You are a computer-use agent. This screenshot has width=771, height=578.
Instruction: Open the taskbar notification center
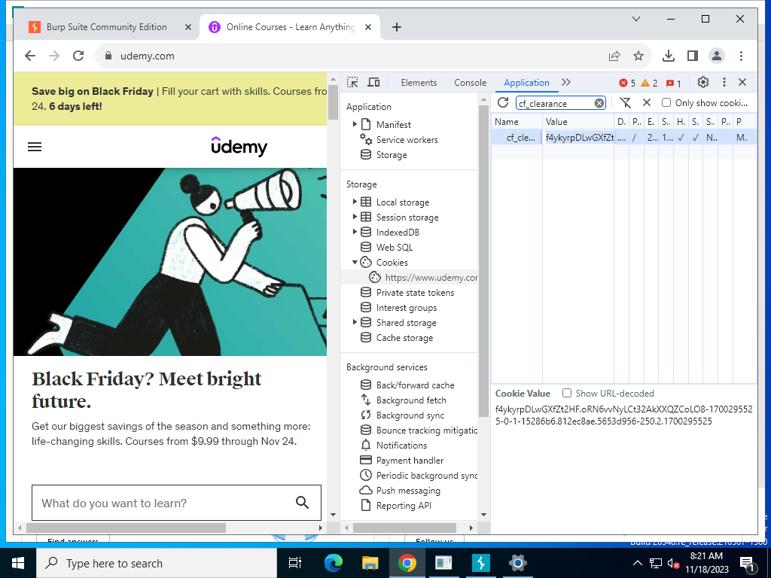746,563
